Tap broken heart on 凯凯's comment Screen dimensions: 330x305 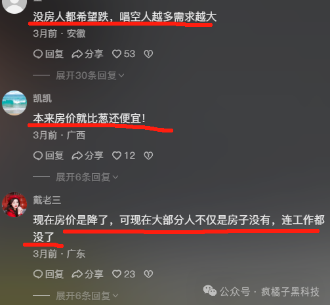tap(148, 155)
